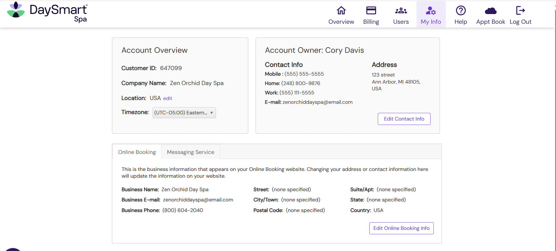Click the Country USA value
Screen dimensions: 556x251
(378, 210)
